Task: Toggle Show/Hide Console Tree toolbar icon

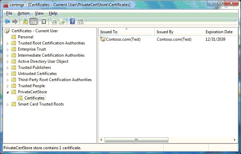Action: (33, 21)
